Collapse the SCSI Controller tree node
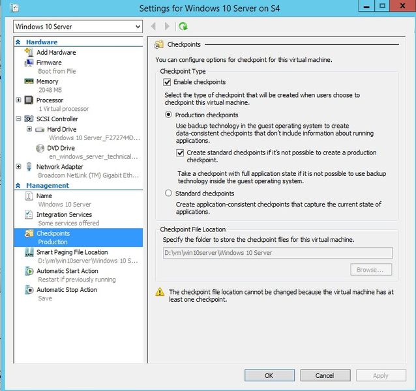The width and height of the screenshot is (416, 391). tap(18, 119)
